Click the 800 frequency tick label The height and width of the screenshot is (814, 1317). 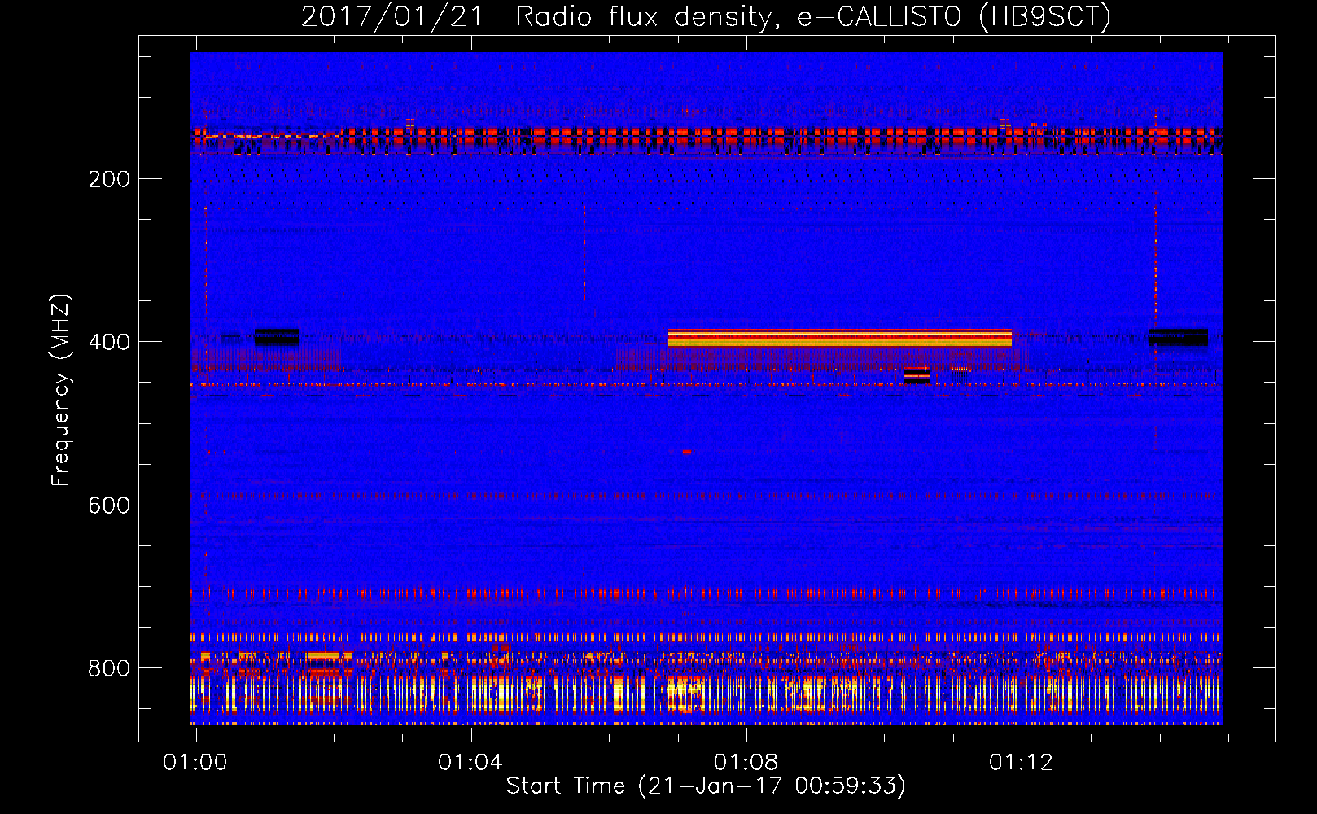pyautogui.click(x=109, y=668)
